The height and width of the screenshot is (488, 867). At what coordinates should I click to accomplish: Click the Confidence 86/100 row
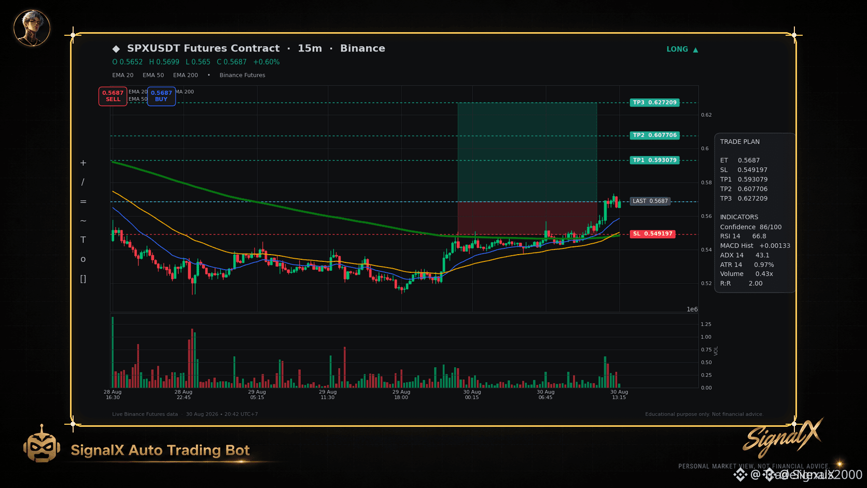coord(751,227)
